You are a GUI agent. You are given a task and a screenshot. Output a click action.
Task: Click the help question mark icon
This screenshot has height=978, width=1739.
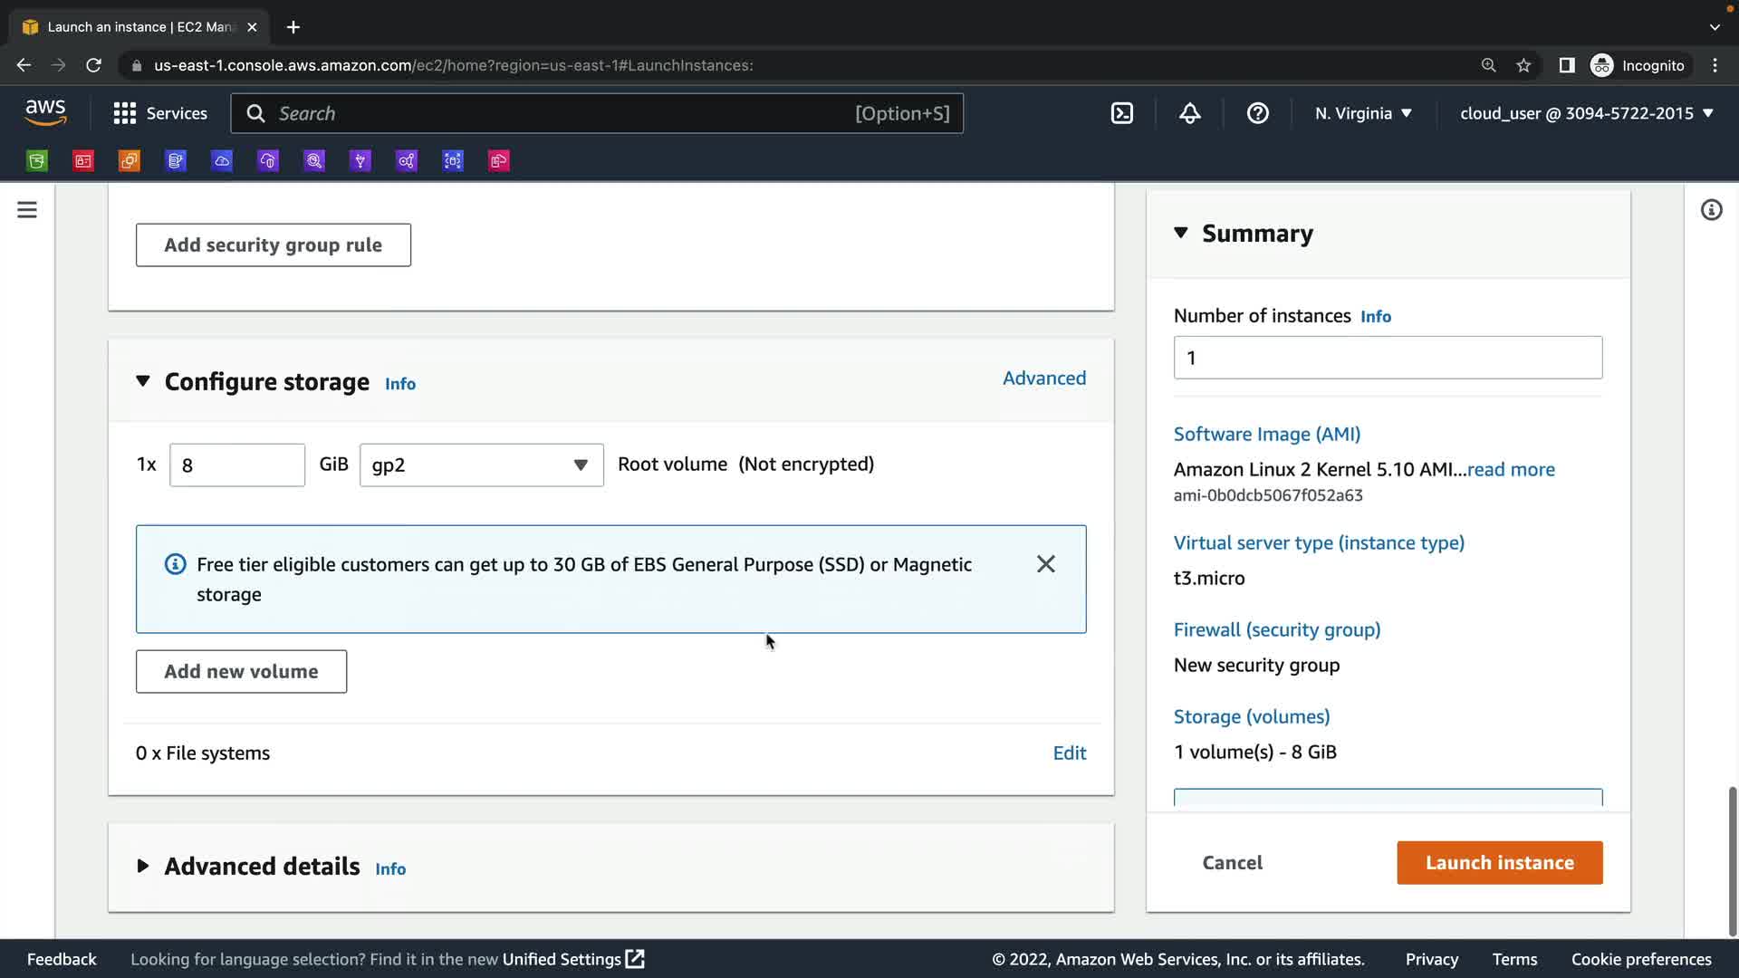[1257, 113]
